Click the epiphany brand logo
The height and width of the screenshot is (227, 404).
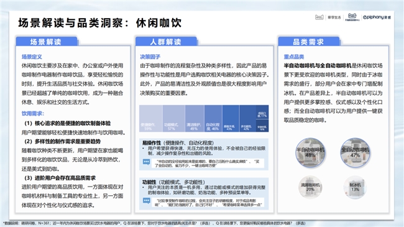click(x=377, y=17)
